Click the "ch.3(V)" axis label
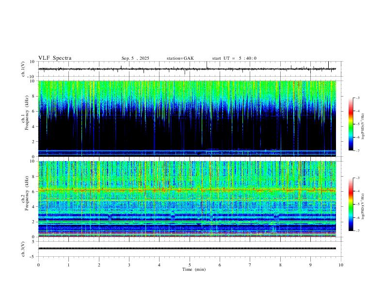 coord(23,249)
